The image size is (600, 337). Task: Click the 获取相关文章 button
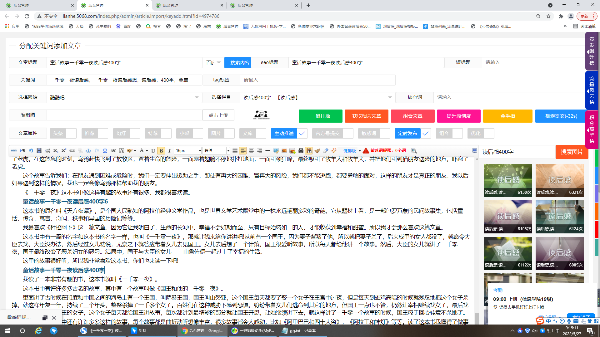(367, 116)
